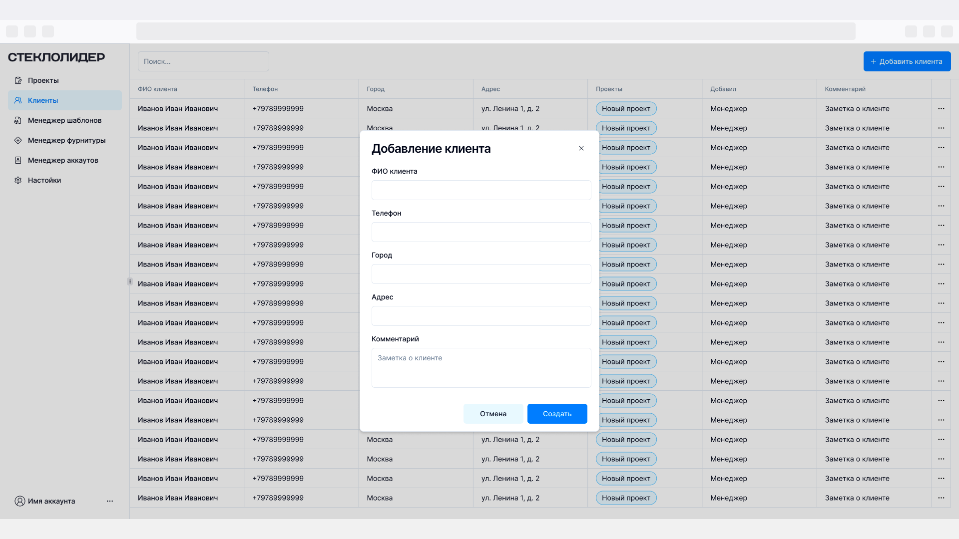Viewport: 959px width, 539px height.
Task: Close the Добавление клиента dialog
Action: coord(581,148)
